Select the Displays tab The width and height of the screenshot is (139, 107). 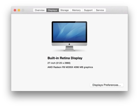click(x=53, y=10)
